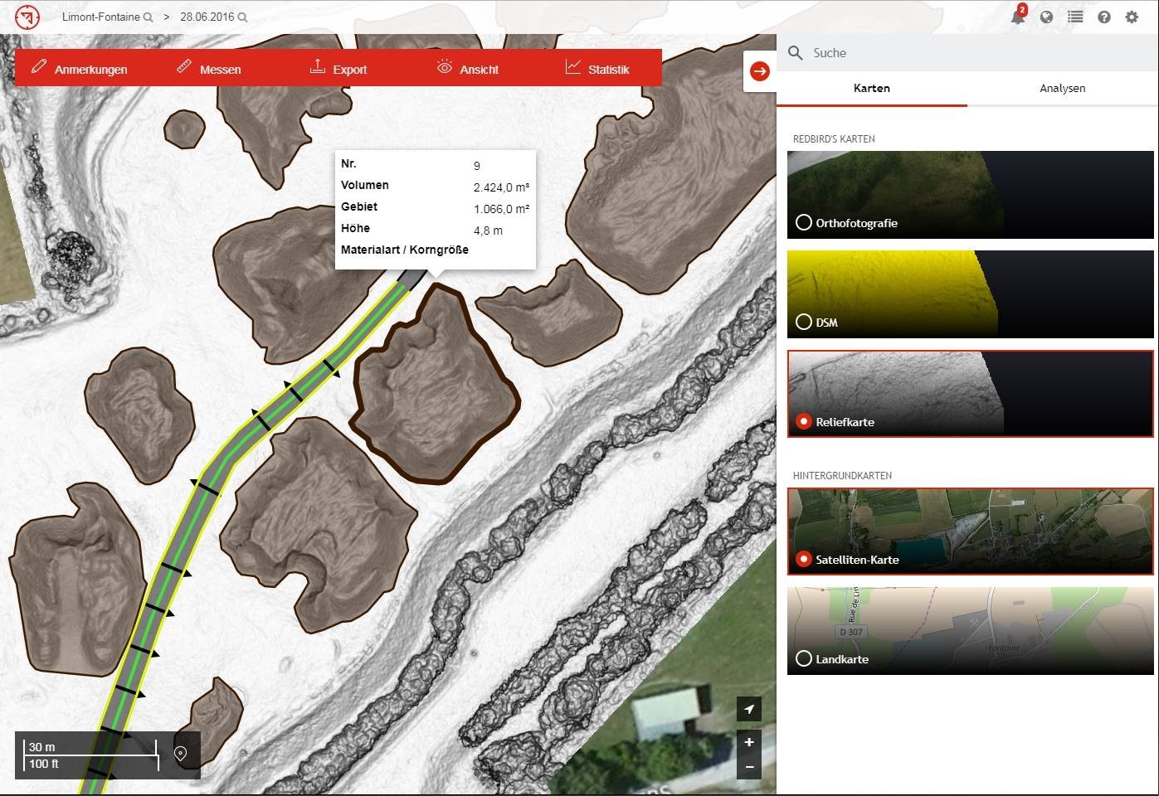Open the 28.06.2016 date selector

coord(213,17)
